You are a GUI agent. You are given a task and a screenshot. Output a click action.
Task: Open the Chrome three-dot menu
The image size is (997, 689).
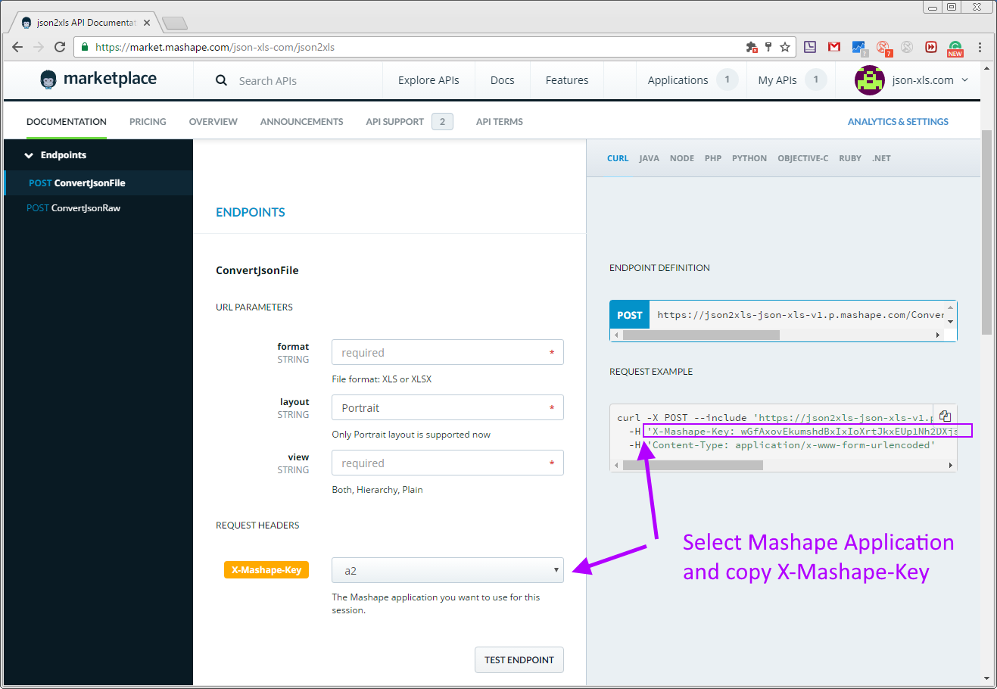click(980, 47)
